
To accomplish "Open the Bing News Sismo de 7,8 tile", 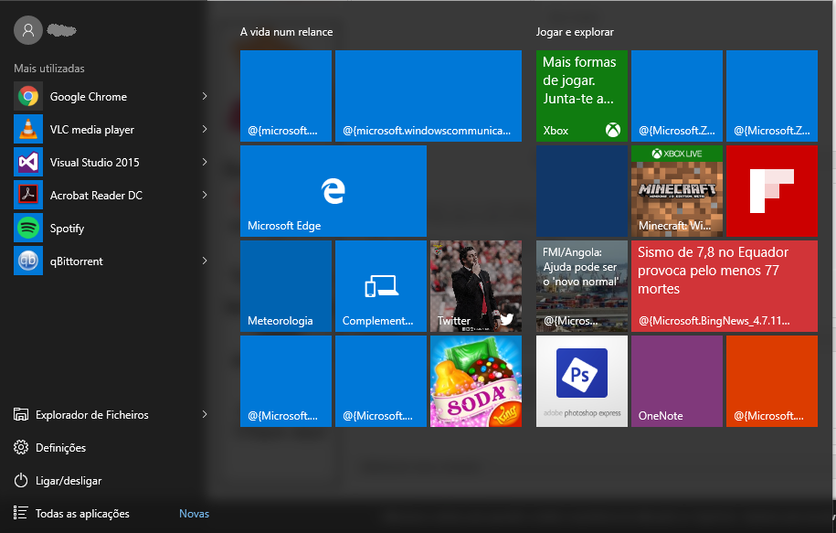I will [x=725, y=286].
